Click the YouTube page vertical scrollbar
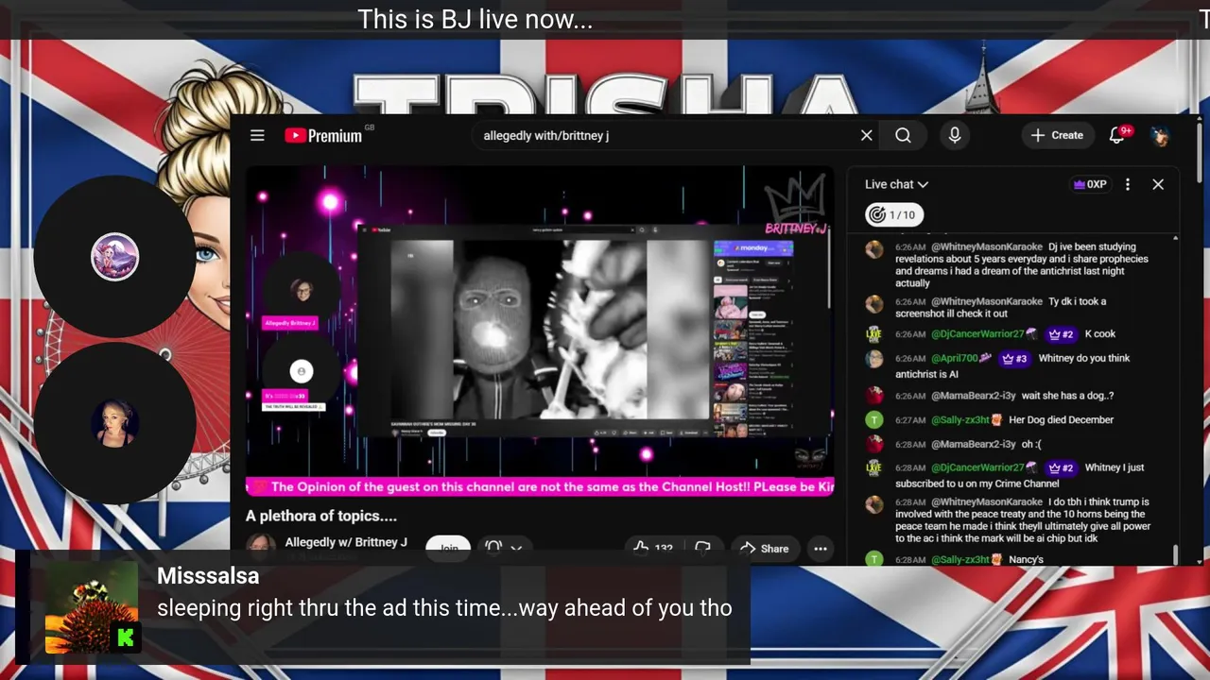 click(x=1200, y=151)
